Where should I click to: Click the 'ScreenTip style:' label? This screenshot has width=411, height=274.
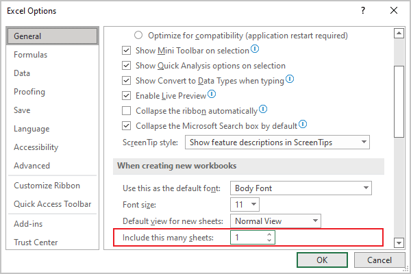coord(150,142)
